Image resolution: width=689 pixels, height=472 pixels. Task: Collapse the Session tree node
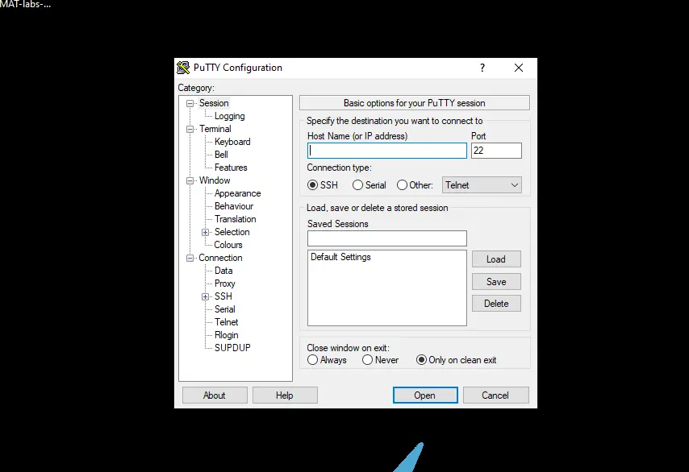pos(190,104)
